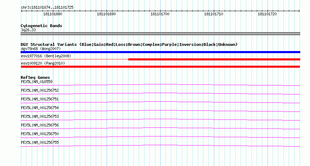The width and height of the screenshot is (310, 166).
Task: Click ruler position 181101690
Action: point(106,14)
